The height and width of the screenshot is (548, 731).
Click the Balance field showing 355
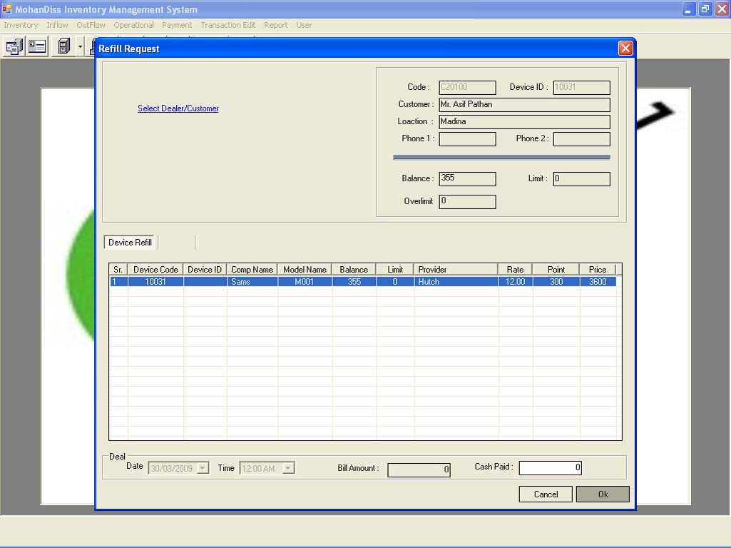pyautogui.click(x=467, y=178)
